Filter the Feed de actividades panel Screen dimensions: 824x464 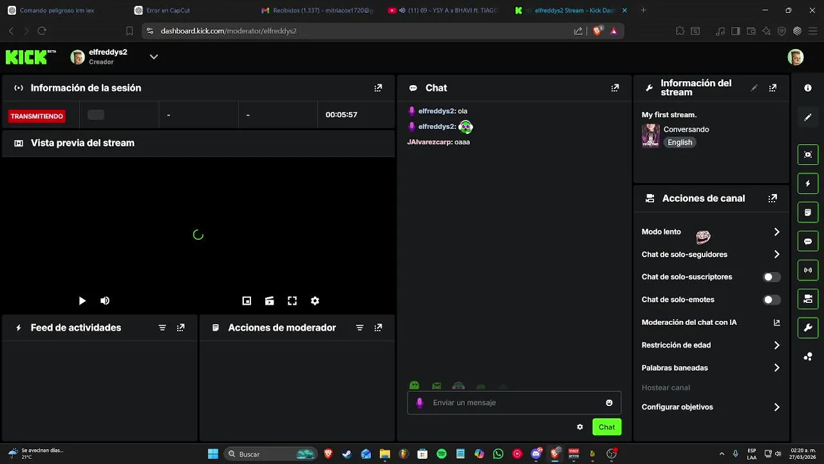click(162, 327)
